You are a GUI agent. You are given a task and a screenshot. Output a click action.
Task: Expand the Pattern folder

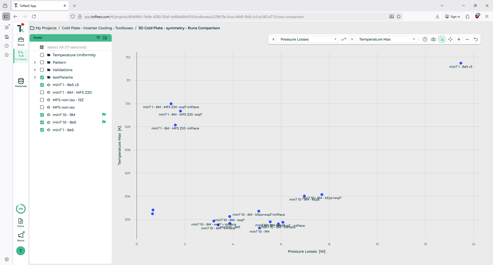[x=35, y=62]
